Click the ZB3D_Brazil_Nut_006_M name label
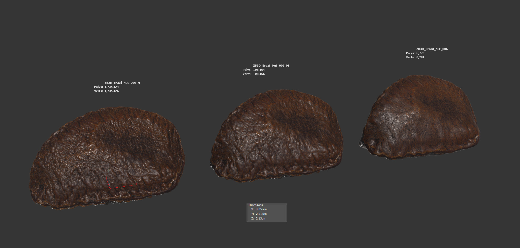Viewport: 520px width, 248px height. 271,66
